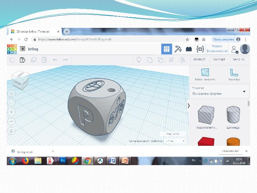Click the Send To button
The height and width of the screenshot is (193, 257).
(x=238, y=59)
